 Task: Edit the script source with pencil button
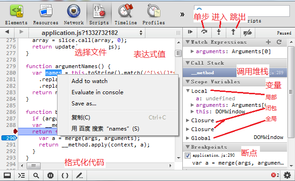click(x=79, y=175)
